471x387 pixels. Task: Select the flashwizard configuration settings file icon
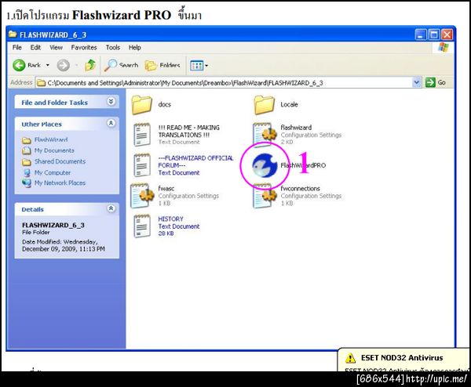click(x=265, y=134)
